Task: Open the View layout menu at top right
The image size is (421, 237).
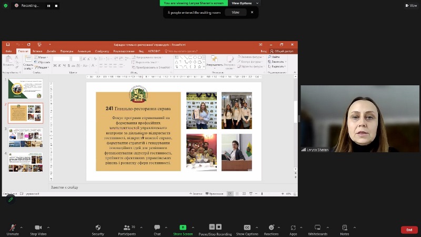Action: coord(412,5)
